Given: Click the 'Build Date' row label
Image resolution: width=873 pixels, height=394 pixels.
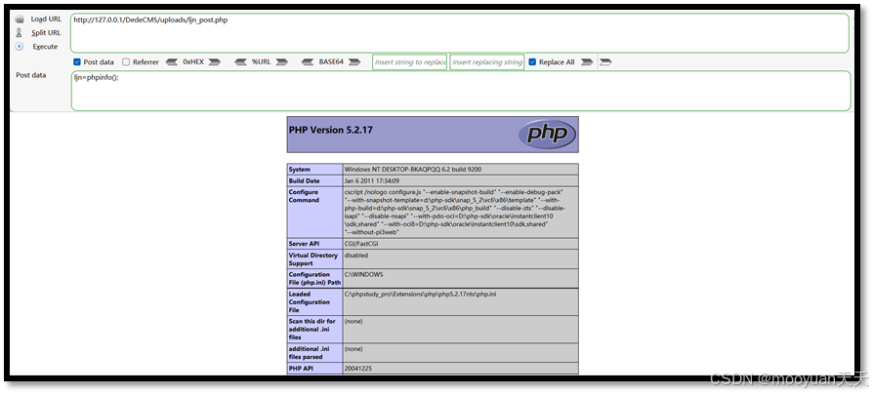Looking at the screenshot, I should tap(304, 181).
